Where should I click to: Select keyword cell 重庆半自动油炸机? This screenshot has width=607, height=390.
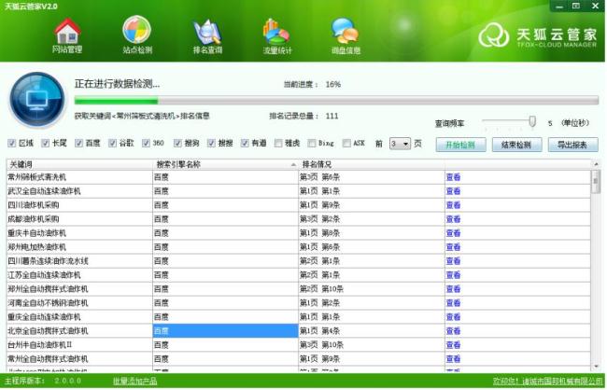[79, 233]
